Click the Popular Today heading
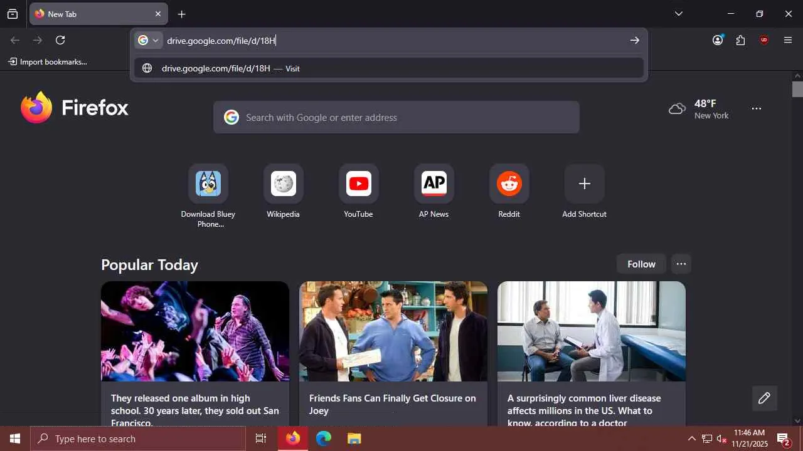 point(150,265)
